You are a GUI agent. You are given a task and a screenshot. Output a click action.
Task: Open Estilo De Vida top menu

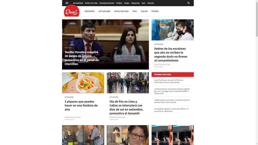[91, 3]
